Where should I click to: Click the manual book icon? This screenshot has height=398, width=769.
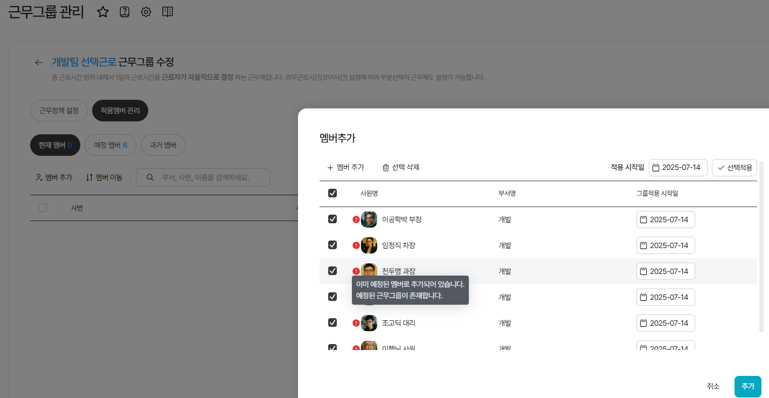click(x=168, y=12)
